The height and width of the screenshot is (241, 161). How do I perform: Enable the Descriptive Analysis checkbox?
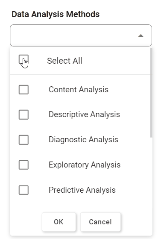[x=23, y=115]
